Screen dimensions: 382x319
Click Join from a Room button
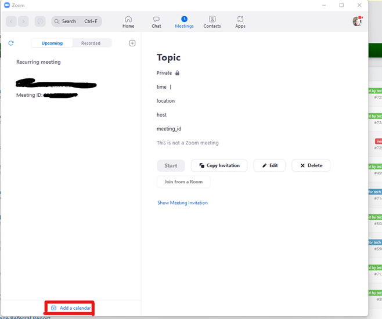183,182
